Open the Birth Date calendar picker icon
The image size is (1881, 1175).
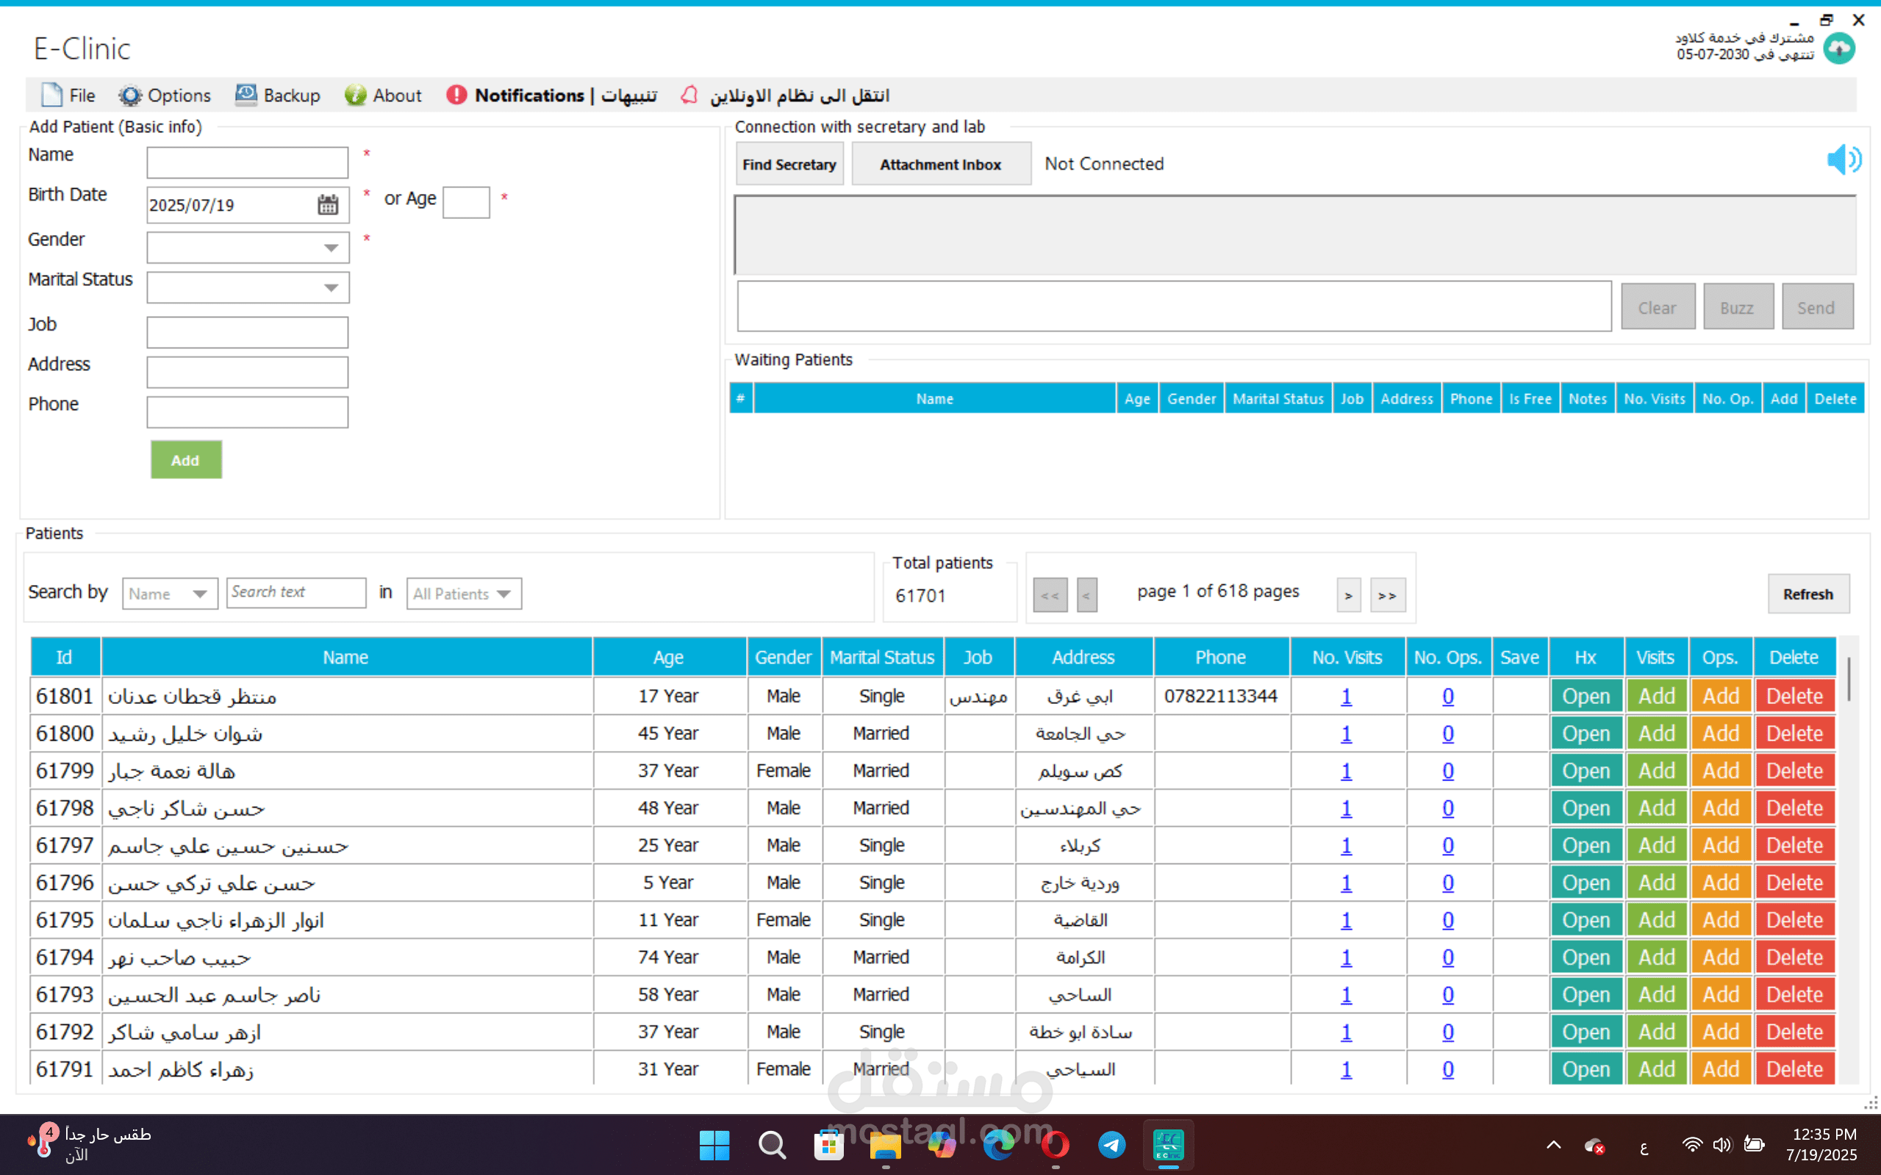point(328,205)
